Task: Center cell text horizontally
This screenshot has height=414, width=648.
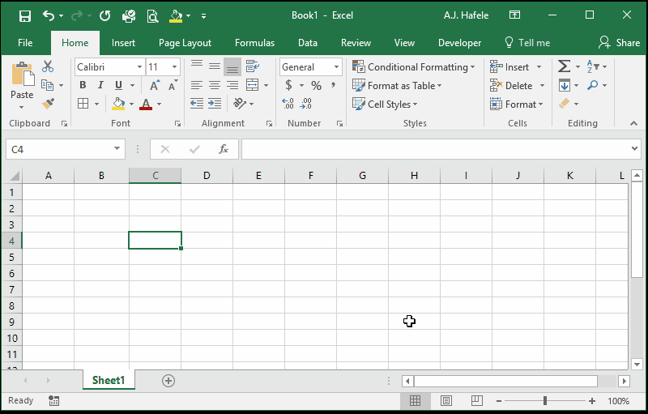Action: click(x=215, y=85)
